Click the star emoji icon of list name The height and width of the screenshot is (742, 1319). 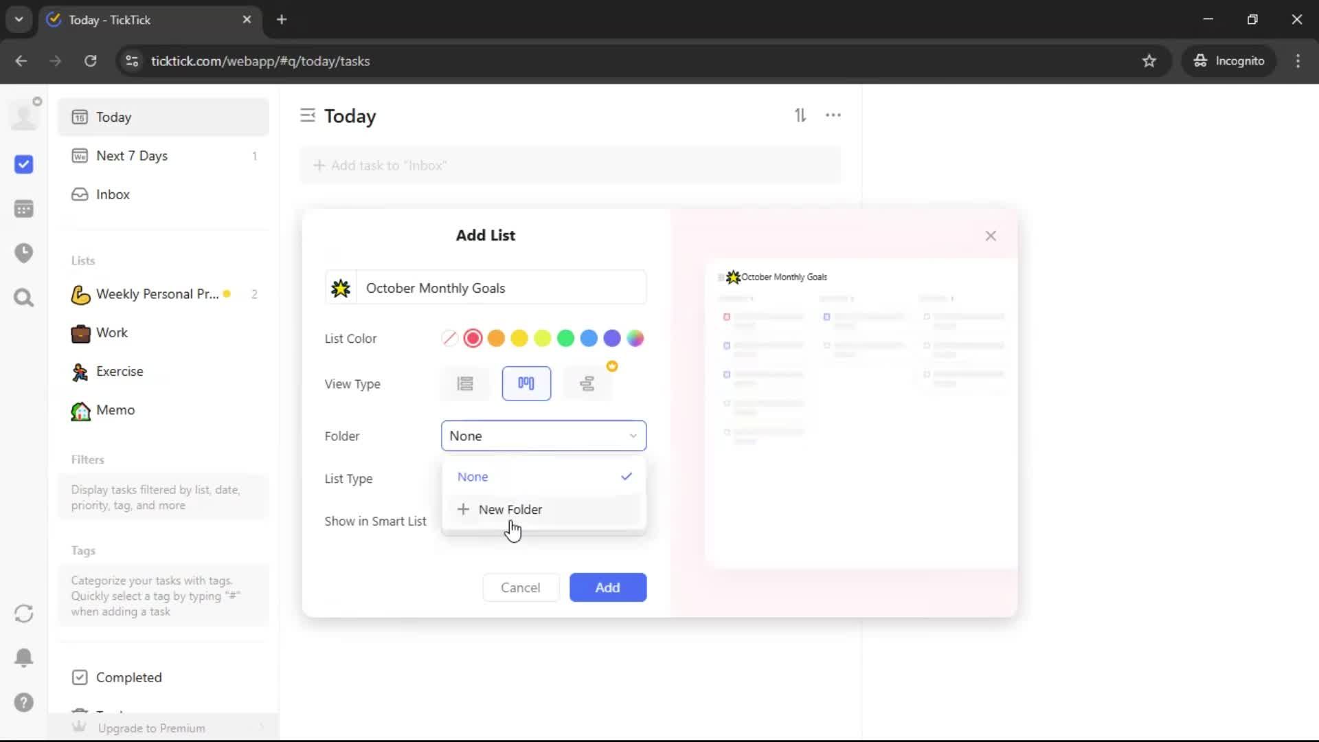click(341, 288)
